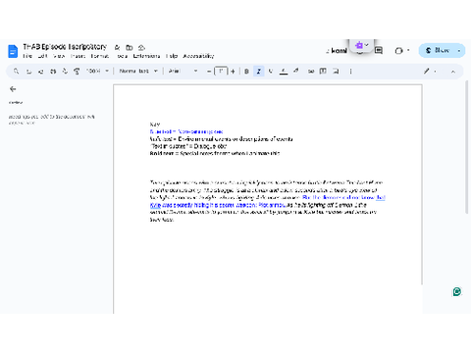Screen dimensions: 471x353
Task: Open the Extensions menu
Action: (x=146, y=56)
